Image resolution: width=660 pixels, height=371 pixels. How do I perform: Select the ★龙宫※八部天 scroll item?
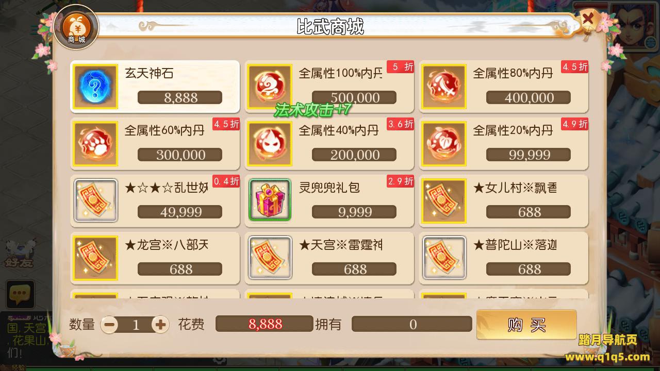(x=155, y=258)
